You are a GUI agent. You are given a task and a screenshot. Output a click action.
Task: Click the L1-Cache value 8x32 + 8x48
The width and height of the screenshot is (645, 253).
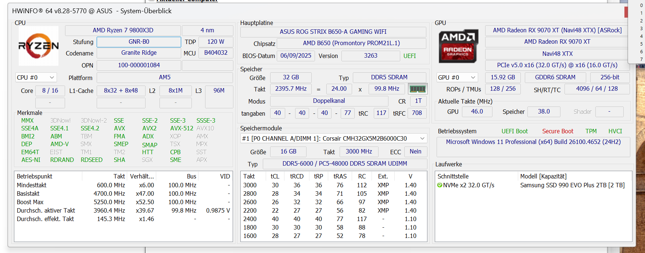point(121,91)
